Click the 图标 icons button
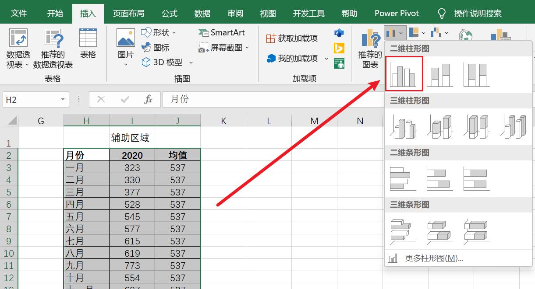 coord(156,47)
